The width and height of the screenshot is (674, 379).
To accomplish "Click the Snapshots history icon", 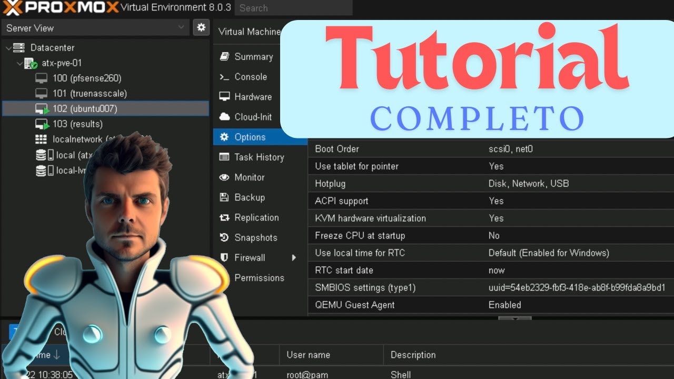I will tap(224, 237).
